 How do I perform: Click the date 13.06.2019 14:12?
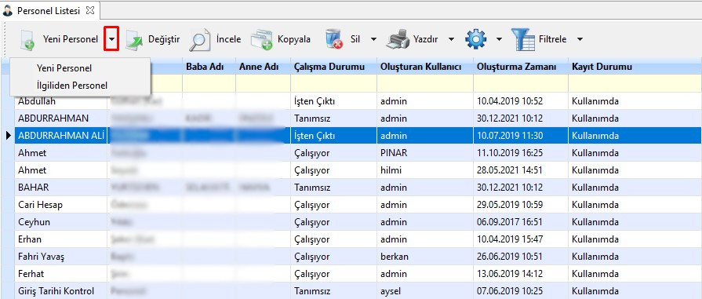point(510,273)
